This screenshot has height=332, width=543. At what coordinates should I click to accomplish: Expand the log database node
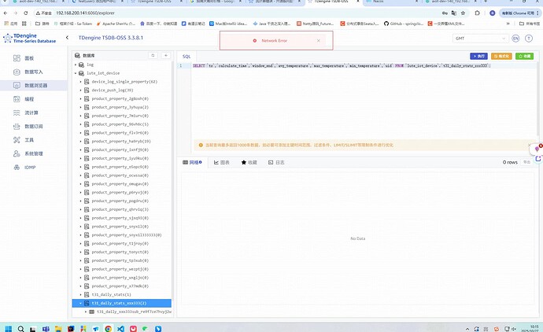coord(80,65)
